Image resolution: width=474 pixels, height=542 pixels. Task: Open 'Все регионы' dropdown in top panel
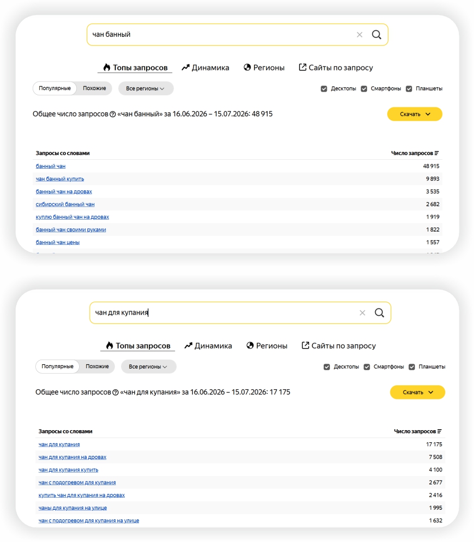coord(146,89)
